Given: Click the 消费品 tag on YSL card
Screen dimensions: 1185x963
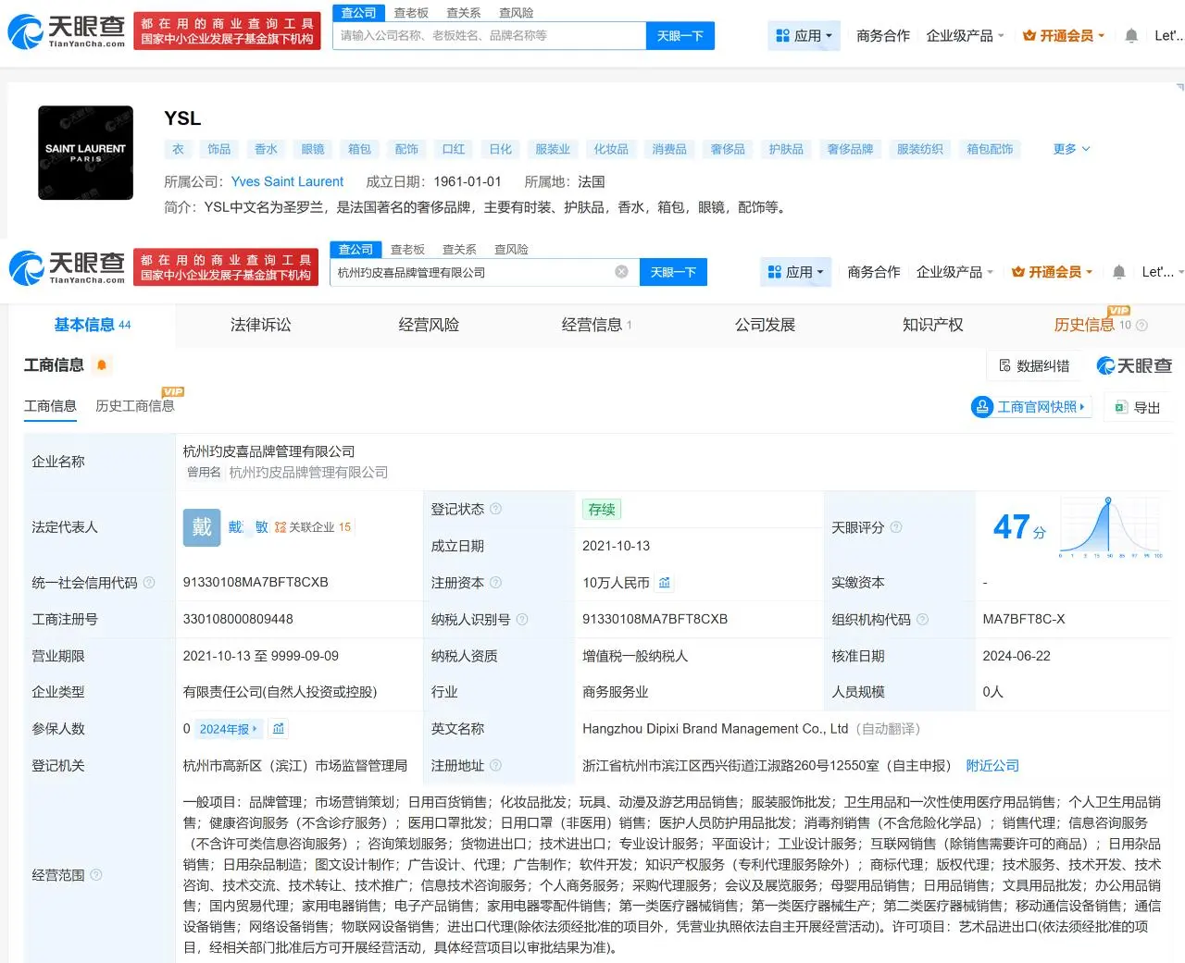Looking at the screenshot, I should [669, 149].
